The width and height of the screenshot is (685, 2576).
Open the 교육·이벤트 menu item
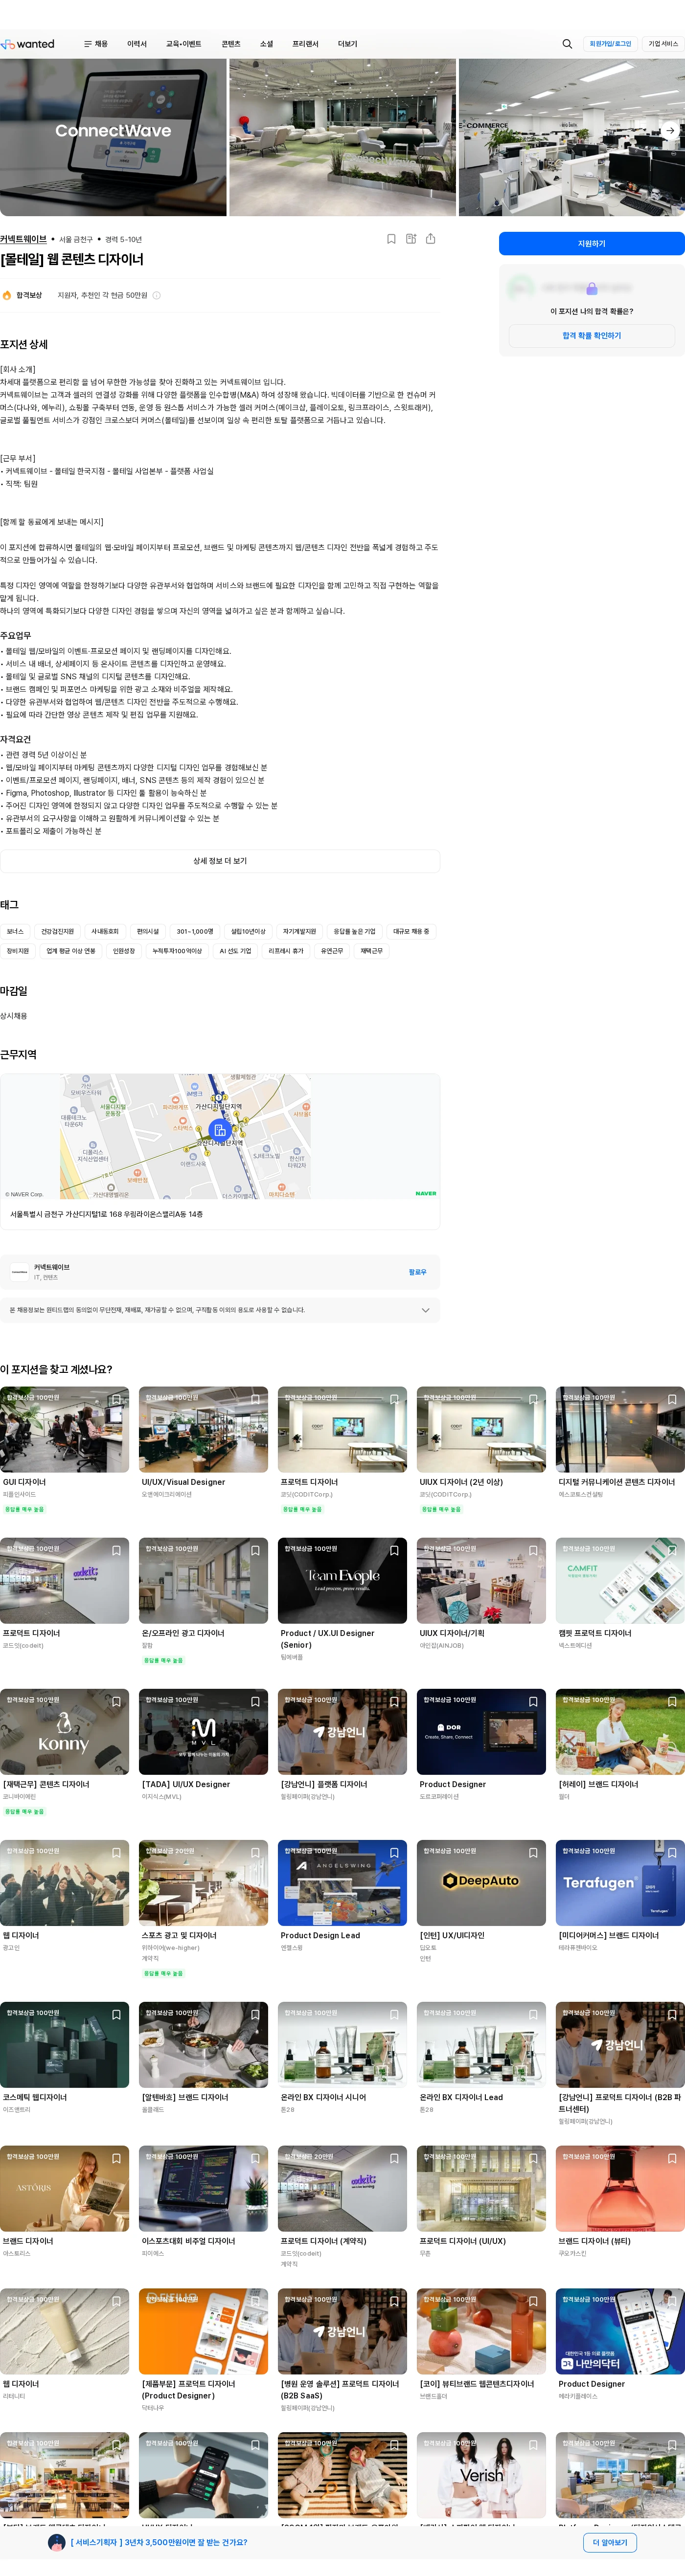[x=183, y=44]
